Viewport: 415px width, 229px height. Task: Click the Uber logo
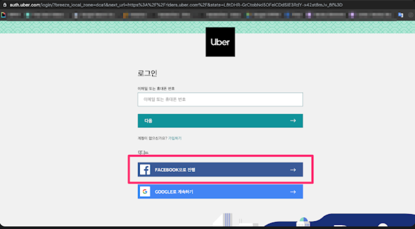(220, 42)
